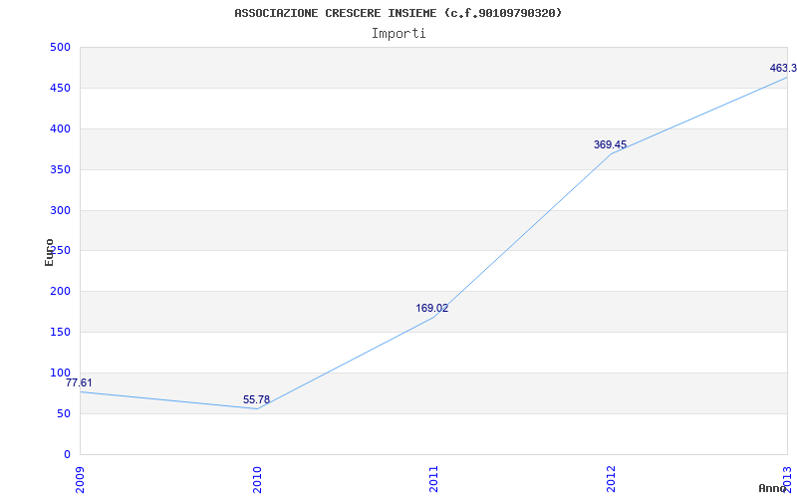Click the 77.61 data label
The width and height of the screenshot is (797, 498).
(x=79, y=382)
